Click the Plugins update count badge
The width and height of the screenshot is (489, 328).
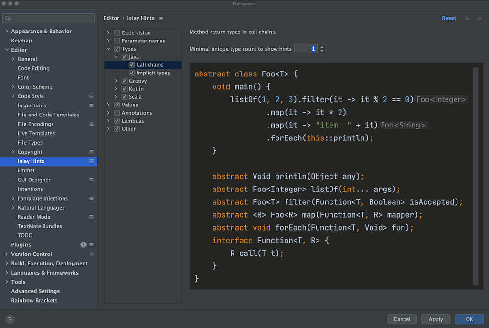click(x=83, y=245)
